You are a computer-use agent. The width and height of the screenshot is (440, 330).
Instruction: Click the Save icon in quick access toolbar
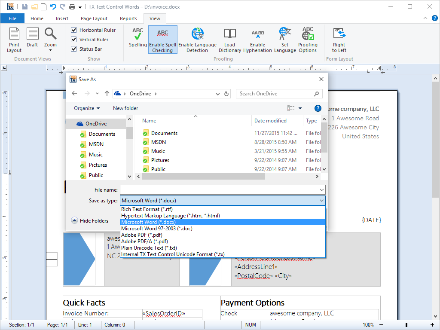24,7
